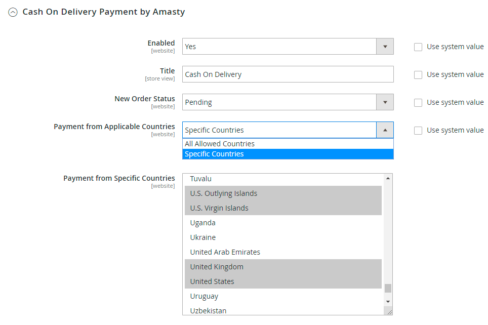Select Uruguay in the country list
The width and height of the screenshot is (488, 325).
tap(205, 296)
